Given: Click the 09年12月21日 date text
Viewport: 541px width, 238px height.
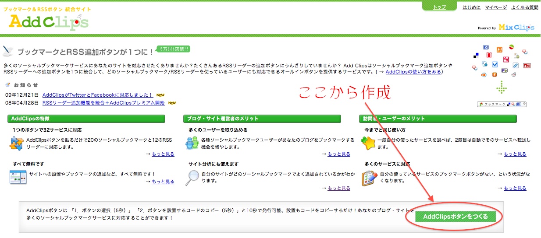Looking at the screenshot, I should (x=22, y=95).
